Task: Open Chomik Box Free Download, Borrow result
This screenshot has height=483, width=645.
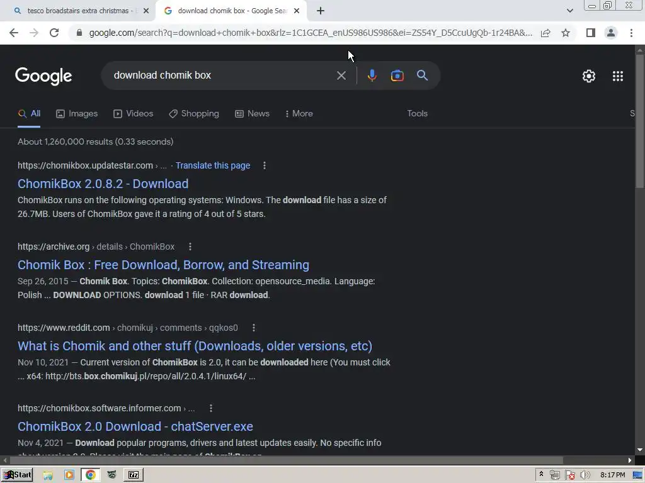Action: 163,265
